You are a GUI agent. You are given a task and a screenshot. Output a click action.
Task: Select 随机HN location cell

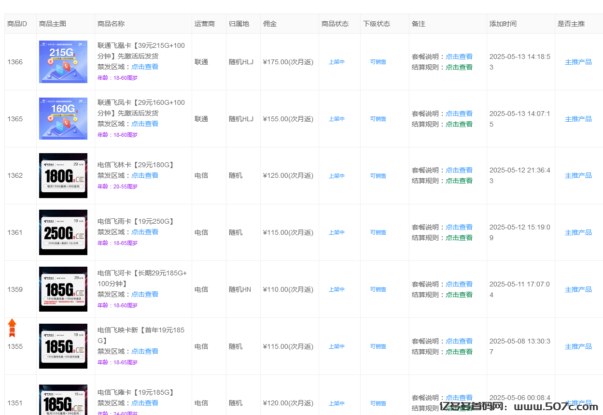tap(240, 289)
